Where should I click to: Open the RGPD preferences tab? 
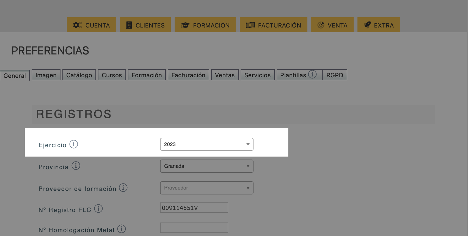pyautogui.click(x=335, y=75)
